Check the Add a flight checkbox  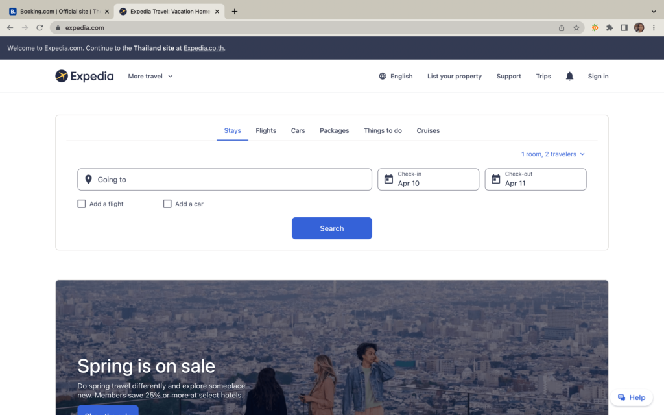tap(82, 204)
